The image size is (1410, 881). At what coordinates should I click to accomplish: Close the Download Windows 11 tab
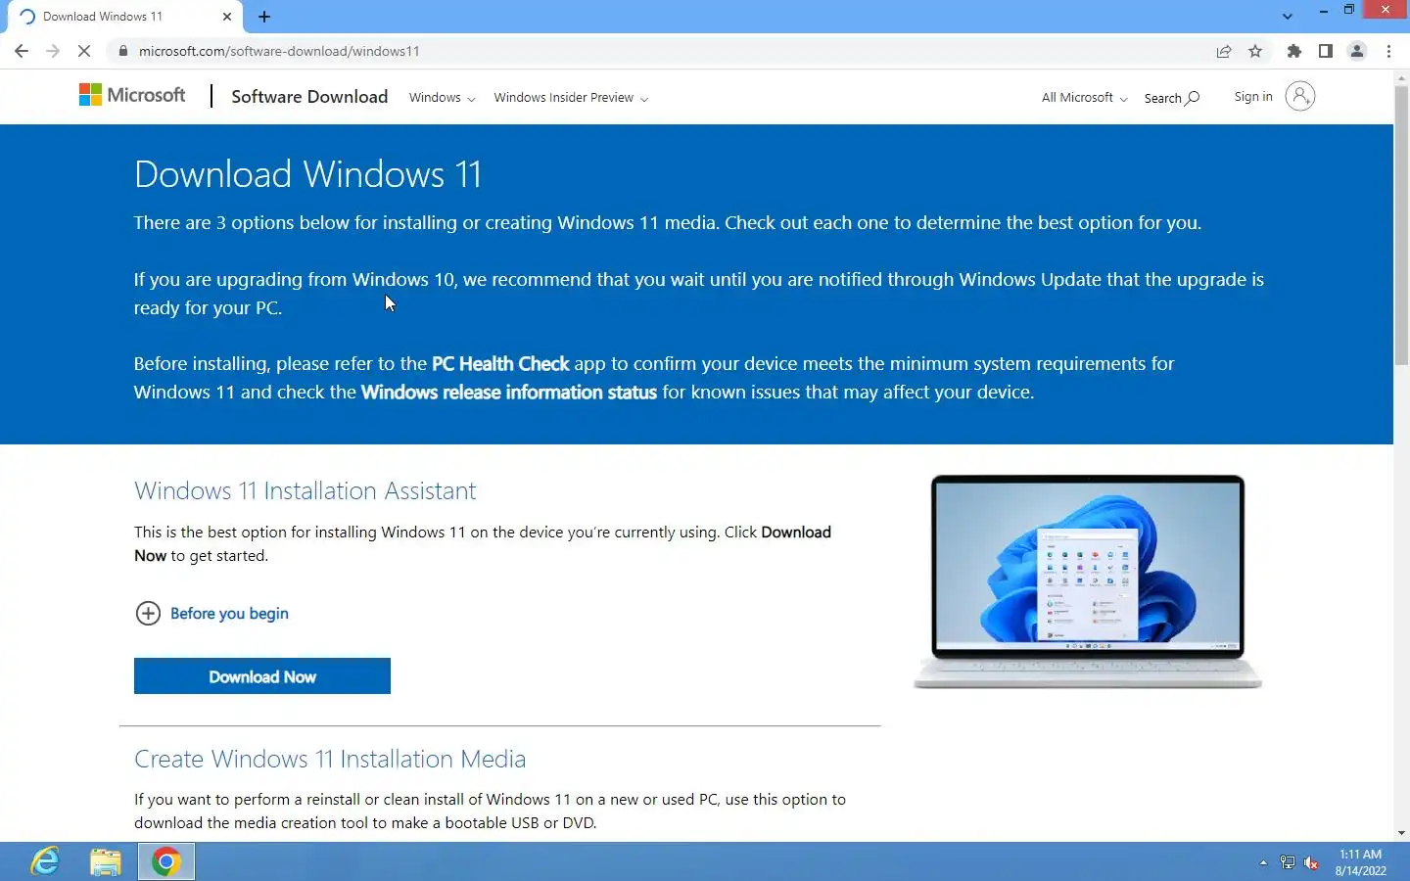tap(227, 17)
